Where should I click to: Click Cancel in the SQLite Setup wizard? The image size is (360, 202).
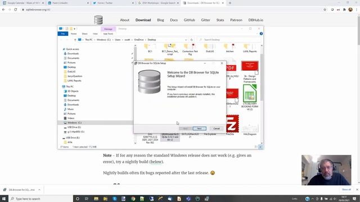[x=217, y=128]
